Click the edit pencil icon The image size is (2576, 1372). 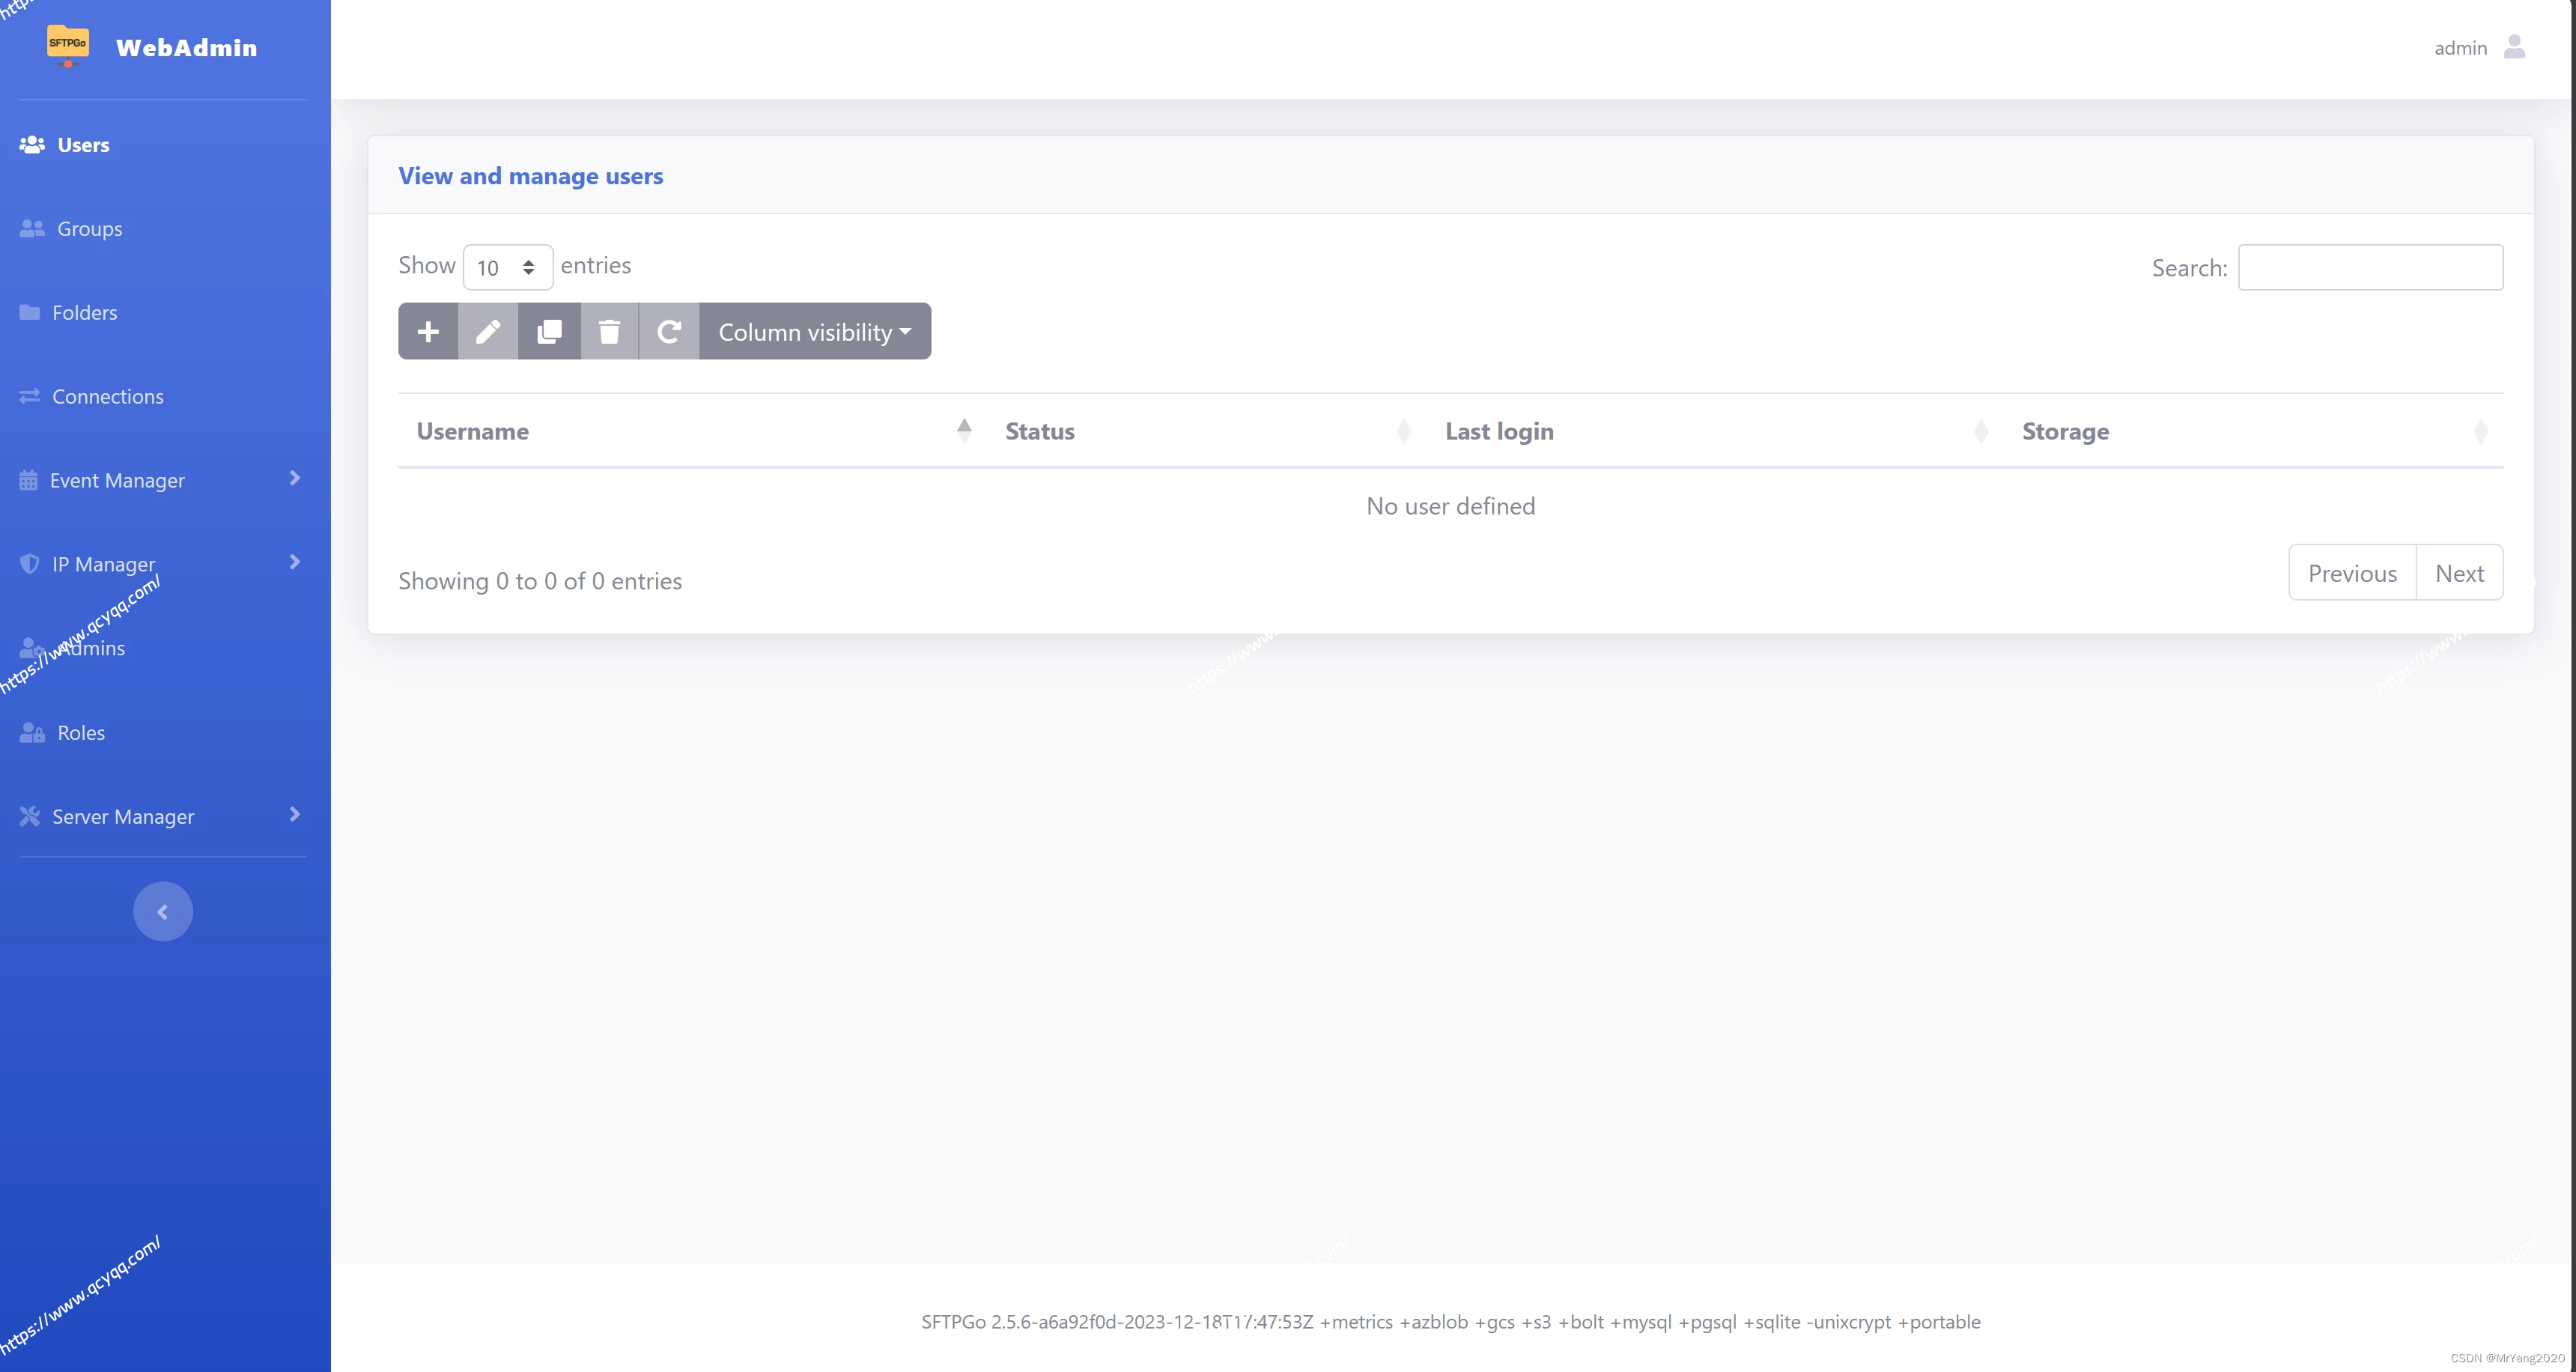488,331
